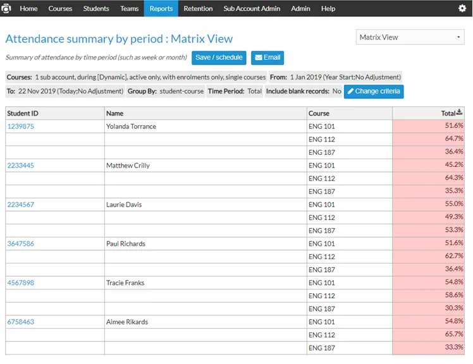Select the Reports tab
Viewport: 473px width, 364px height.
coord(161,8)
